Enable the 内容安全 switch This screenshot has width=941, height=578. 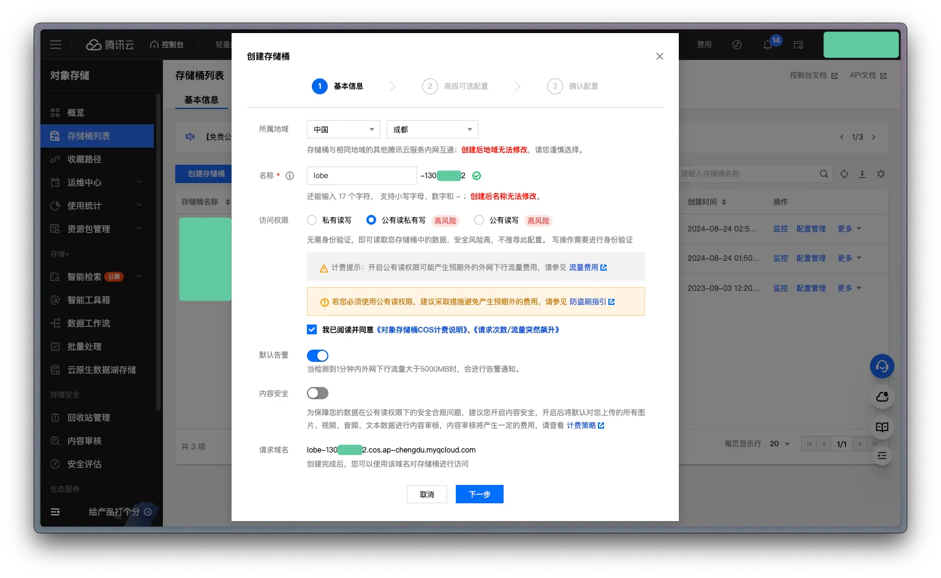point(317,393)
